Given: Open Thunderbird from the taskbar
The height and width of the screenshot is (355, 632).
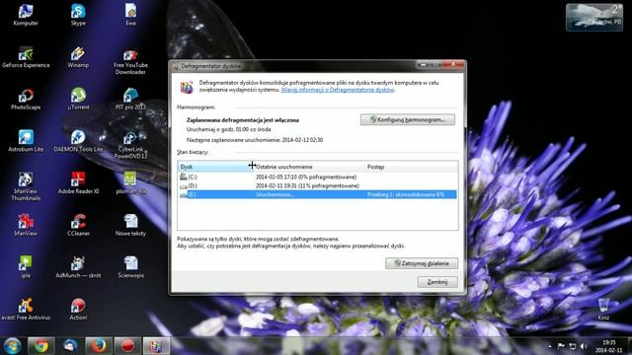Looking at the screenshot, I should tap(70, 346).
